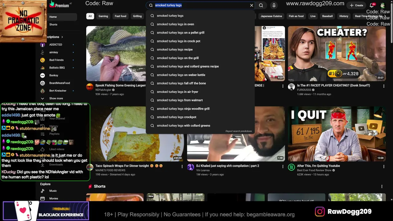
Task: Open more options for the CHALLENGE video
Action: click(x=283, y=86)
